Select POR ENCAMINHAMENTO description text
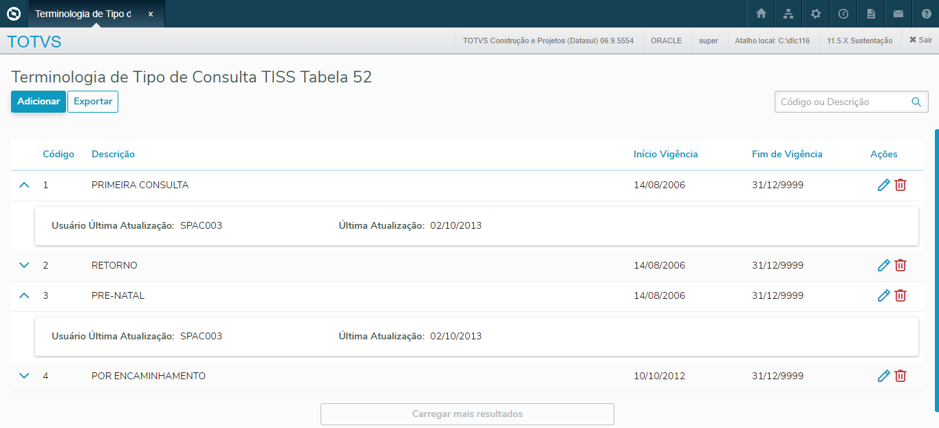939x428 pixels. pos(149,376)
